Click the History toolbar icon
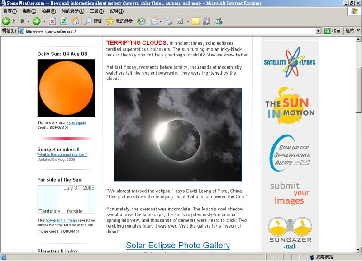Screen dimensions: 362x261 [x=142, y=21]
